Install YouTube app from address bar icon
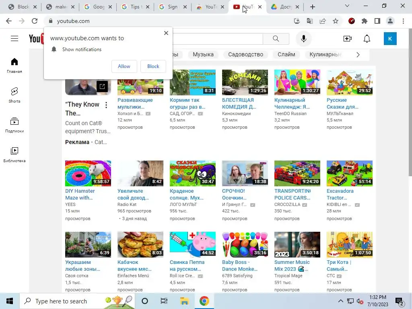This screenshot has width=412, height=309. pos(297,21)
